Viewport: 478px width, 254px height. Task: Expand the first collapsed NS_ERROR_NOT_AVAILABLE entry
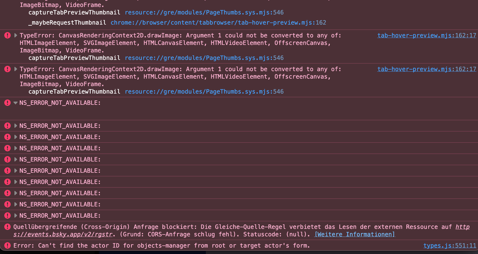(16, 126)
